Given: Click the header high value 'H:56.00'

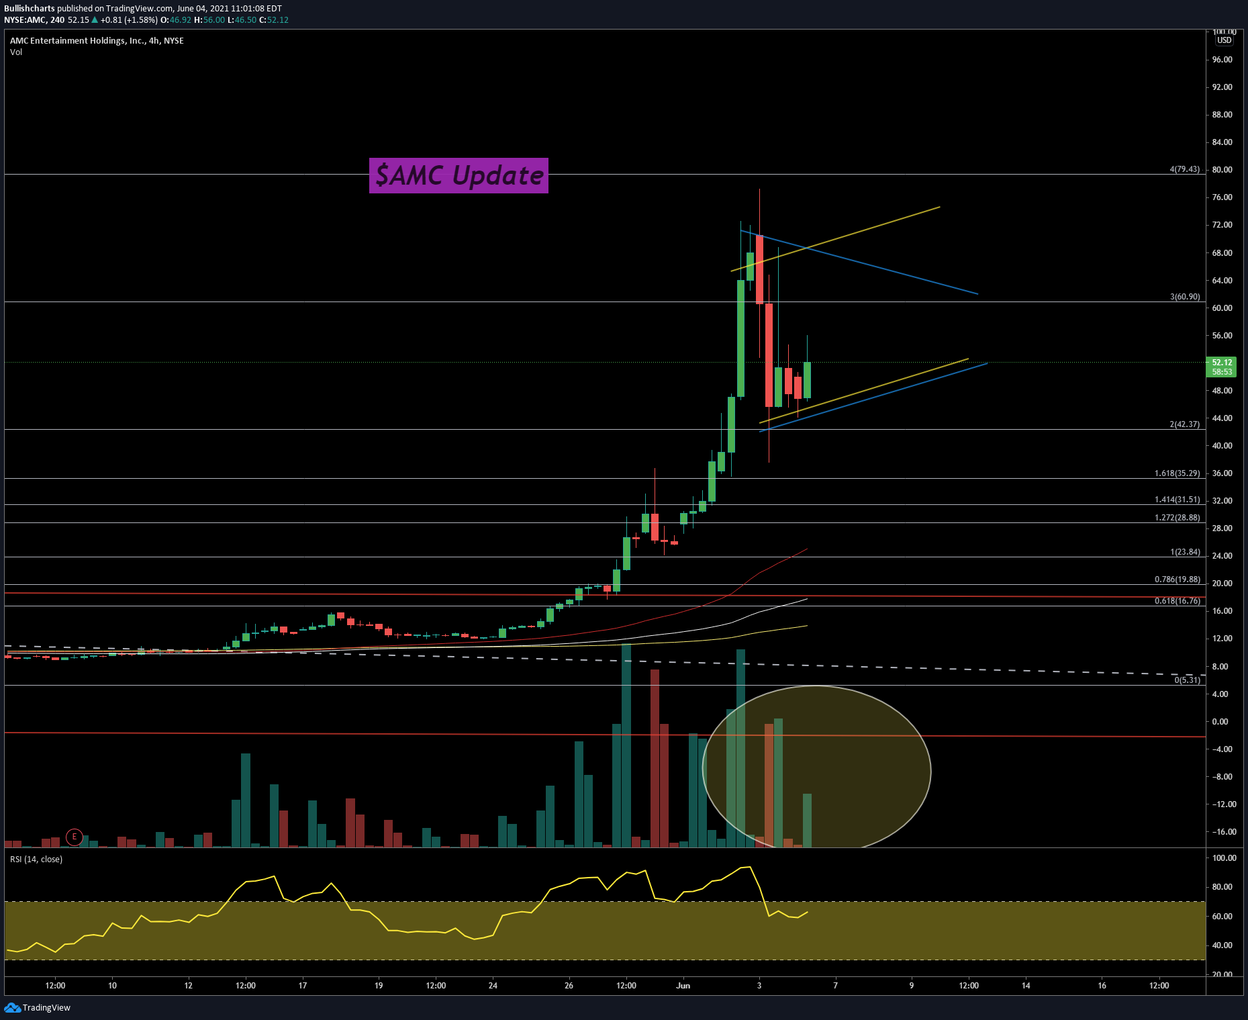Looking at the screenshot, I should [209, 20].
